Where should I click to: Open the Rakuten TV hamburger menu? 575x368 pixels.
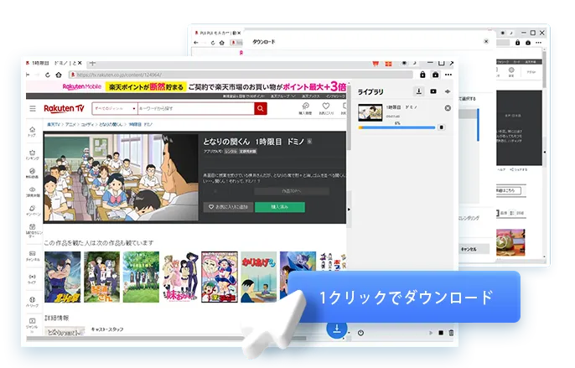pos(33,109)
